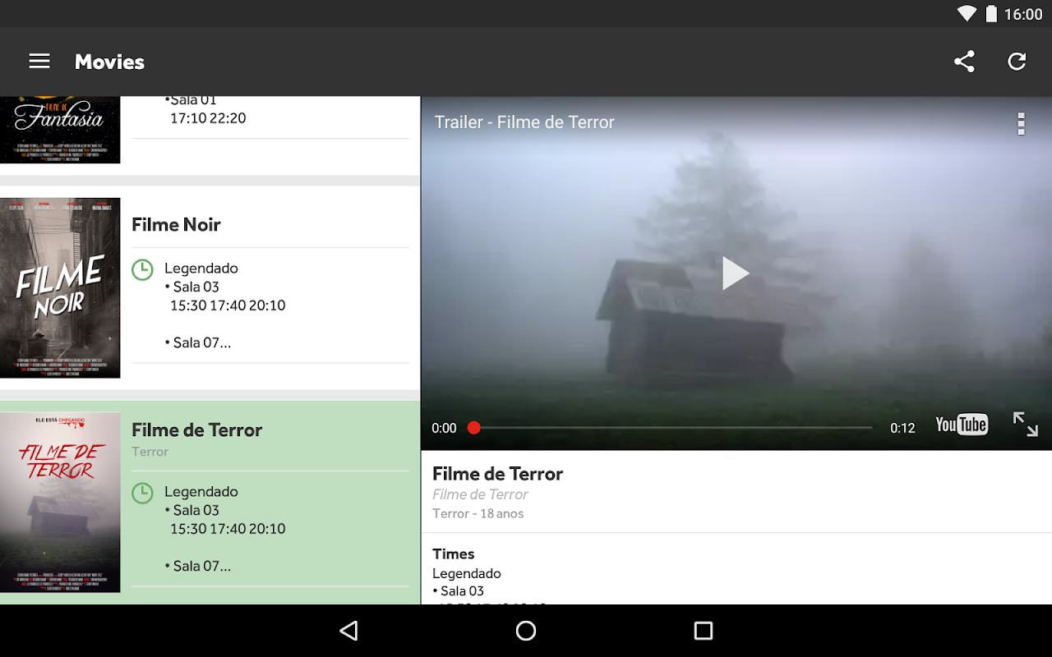Select the Filme Noir title
The image size is (1052, 657).
(x=176, y=224)
